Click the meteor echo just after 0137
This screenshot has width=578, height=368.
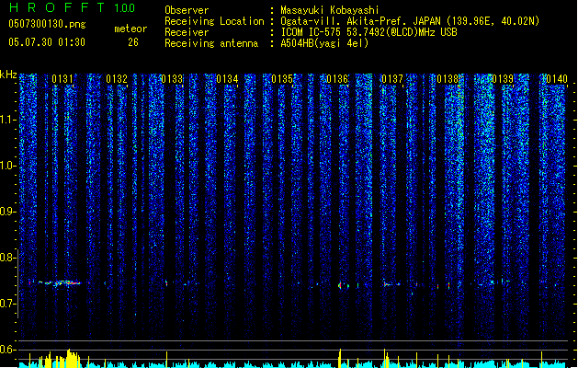click(x=391, y=284)
